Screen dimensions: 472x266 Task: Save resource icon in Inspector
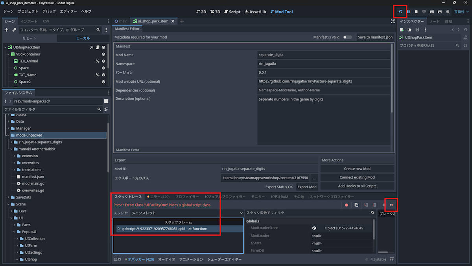pos(417,30)
